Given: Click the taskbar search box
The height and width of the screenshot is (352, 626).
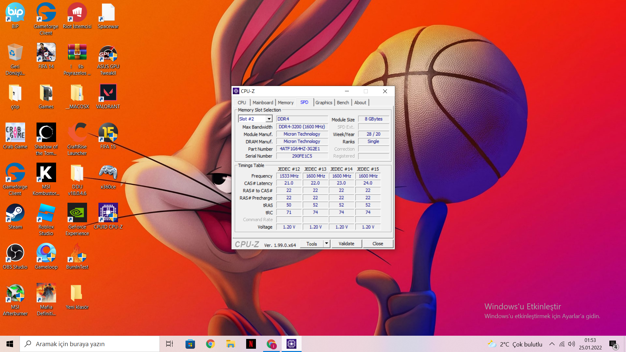Looking at the screenshot, I should pyautogui.click(x=90, y=344).
